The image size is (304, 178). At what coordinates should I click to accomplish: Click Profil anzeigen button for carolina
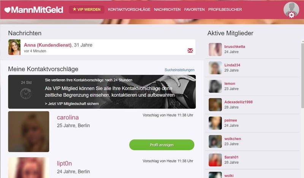tap(162, 145)
